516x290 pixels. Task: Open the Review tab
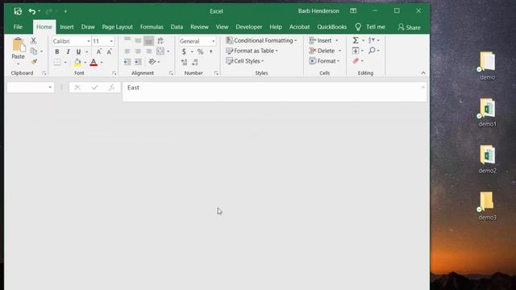click(x=199, y=27)
